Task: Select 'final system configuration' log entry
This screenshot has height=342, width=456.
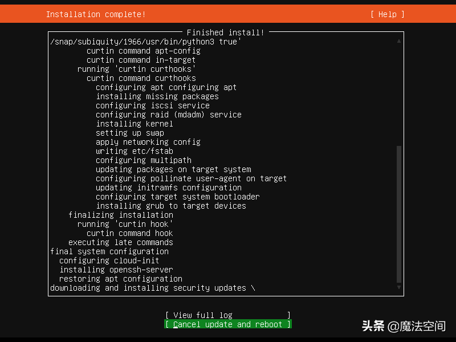Action: (x=109, y=251)
